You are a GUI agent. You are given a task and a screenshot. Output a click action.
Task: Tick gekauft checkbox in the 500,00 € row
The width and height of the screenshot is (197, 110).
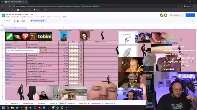(x=81, y=50)
